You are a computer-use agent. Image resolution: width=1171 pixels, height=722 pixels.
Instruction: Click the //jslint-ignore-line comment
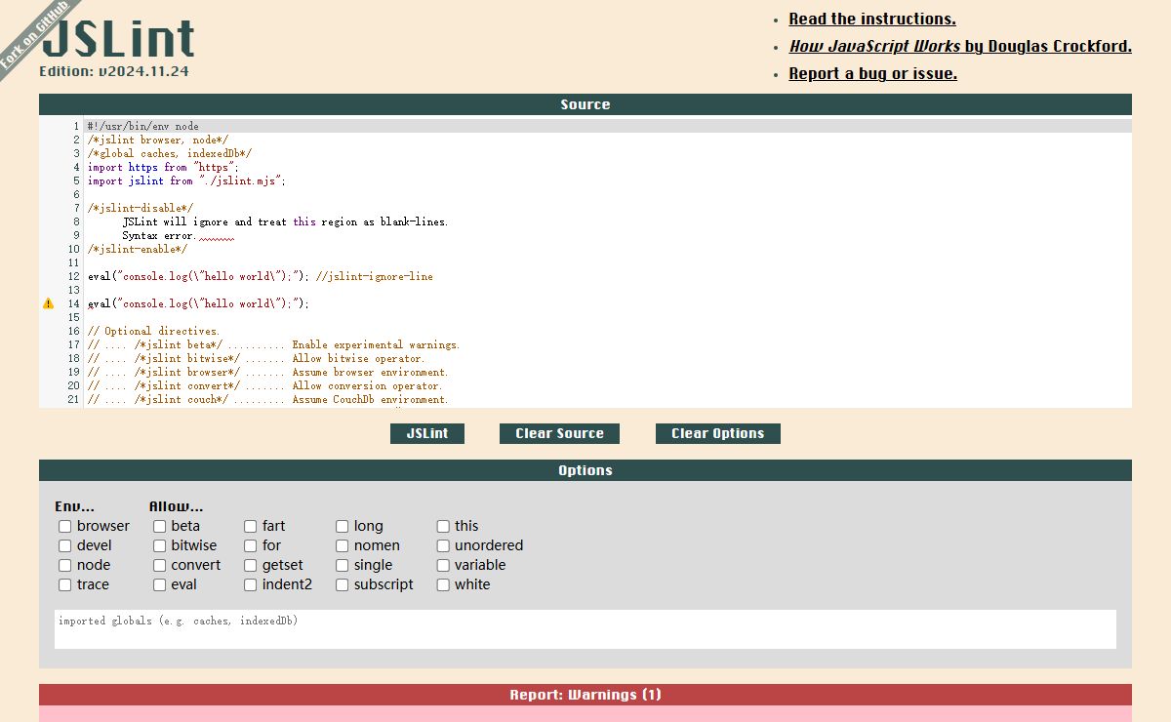(x=374, y=276)
